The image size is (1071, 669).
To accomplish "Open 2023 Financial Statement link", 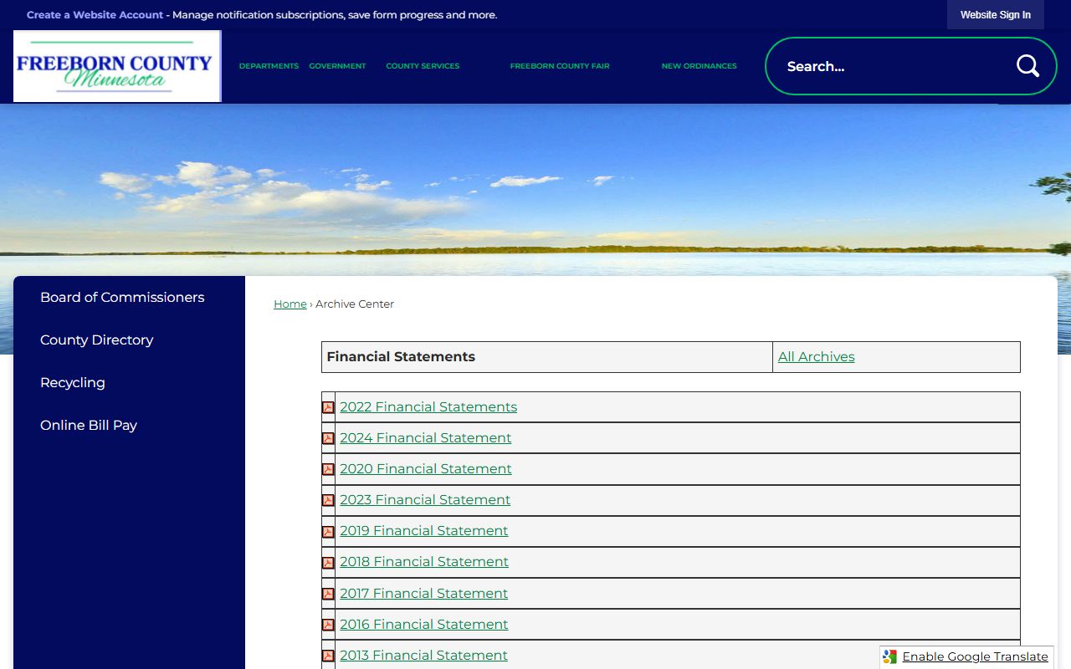I will (x=425, y=499).
